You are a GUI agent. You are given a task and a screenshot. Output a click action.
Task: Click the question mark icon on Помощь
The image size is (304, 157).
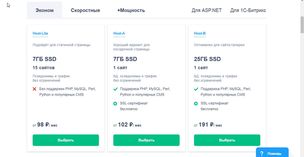pyautogui.click(x=262, y=154)
